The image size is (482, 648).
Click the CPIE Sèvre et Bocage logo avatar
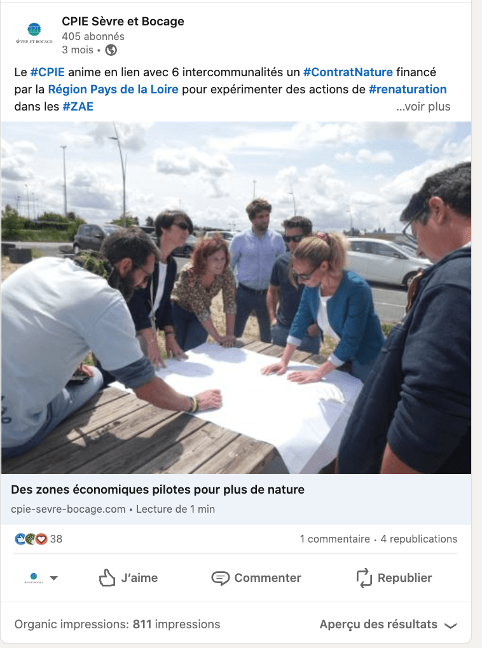[34, 34]
